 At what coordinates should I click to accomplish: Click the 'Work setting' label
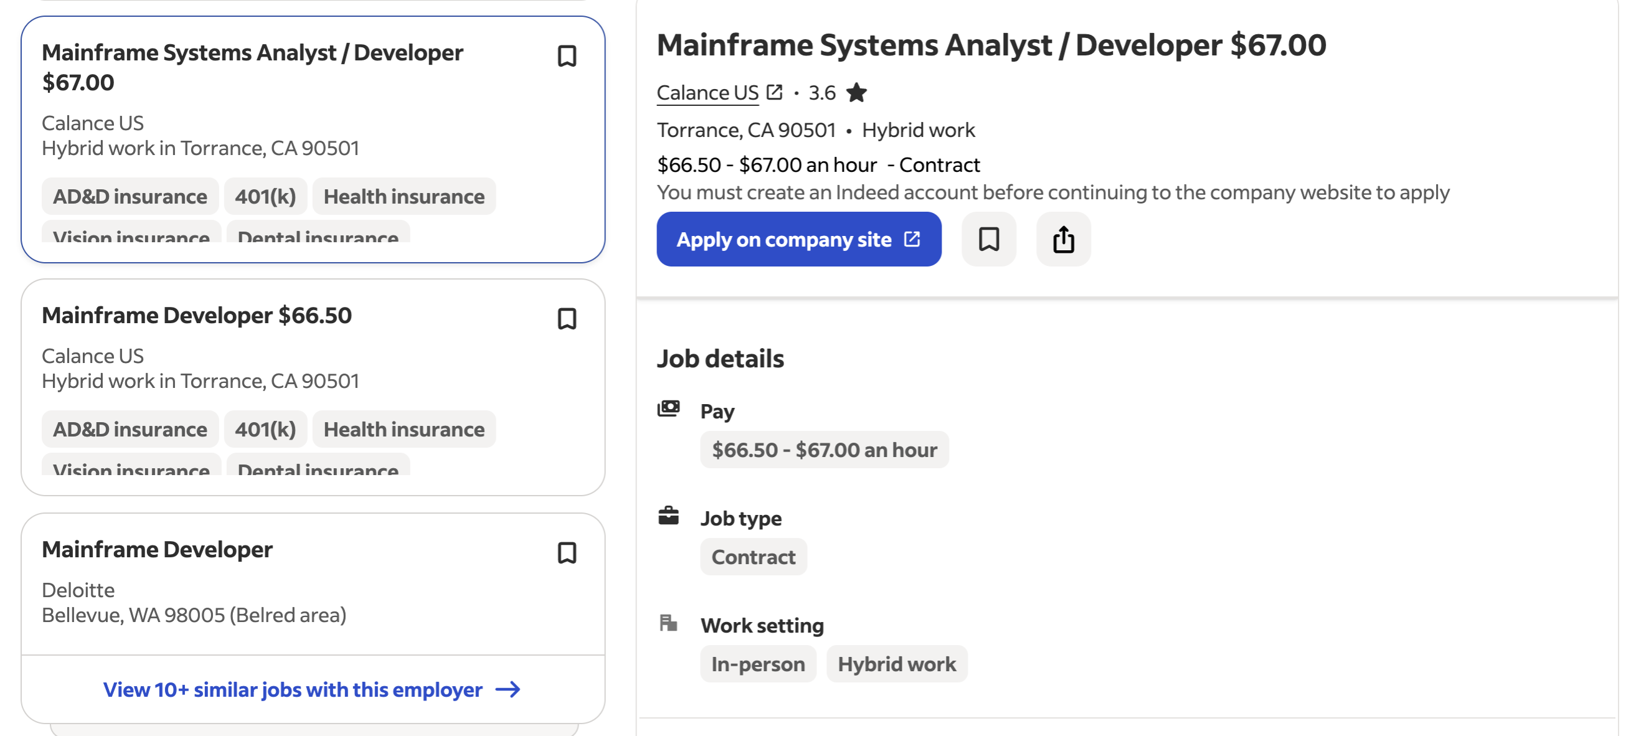tap(762, 625)
